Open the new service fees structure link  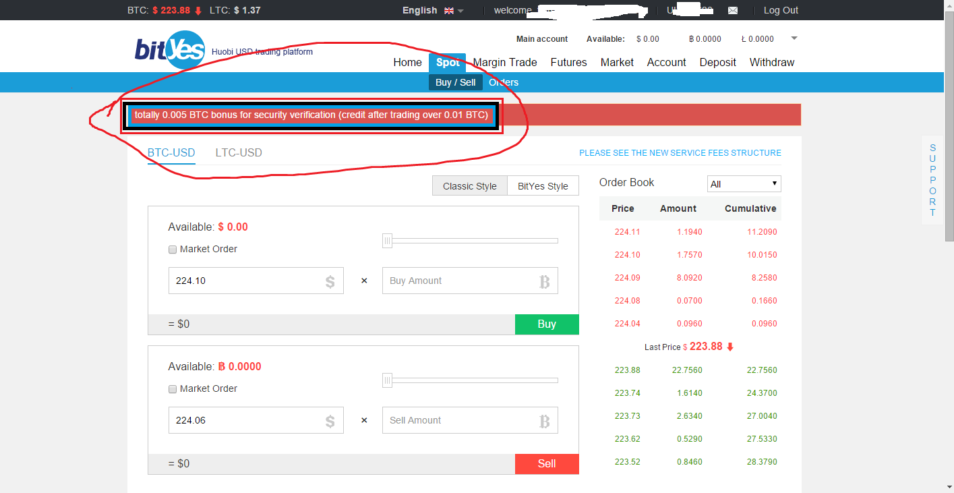[680, 153]
